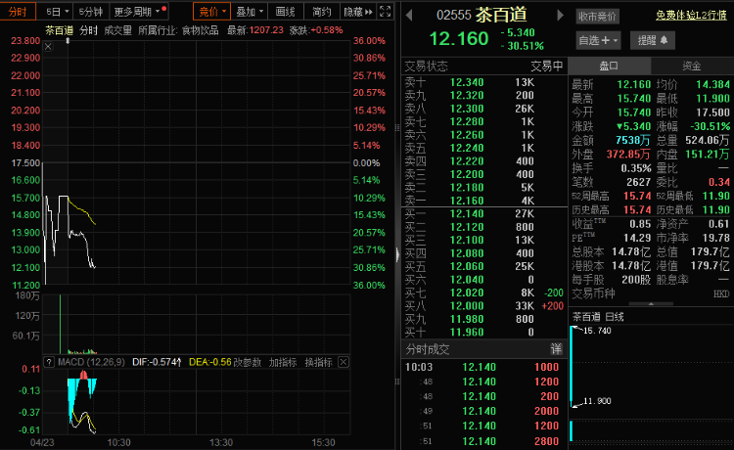The height and width of the screenshot is (450, 734).
Task: Click the 52周最高 value 15.74
Action: click(x=637, y=196)
